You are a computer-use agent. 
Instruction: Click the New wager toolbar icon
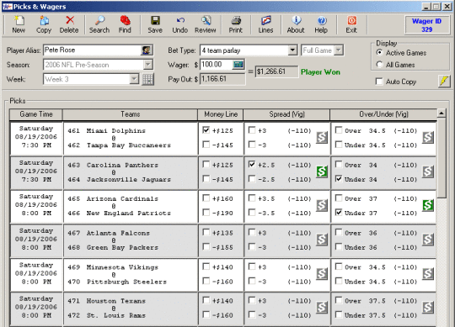[19, 24]
